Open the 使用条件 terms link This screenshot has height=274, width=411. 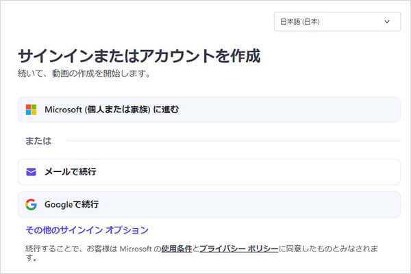[177, 249]
